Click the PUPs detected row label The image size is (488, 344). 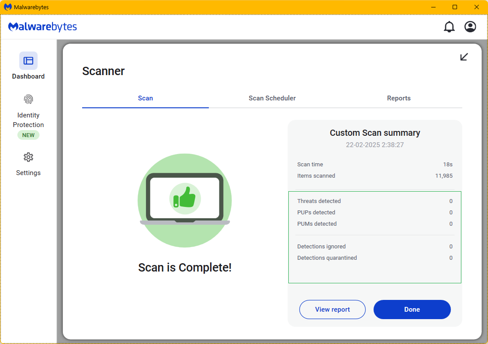tap(316, 213)
